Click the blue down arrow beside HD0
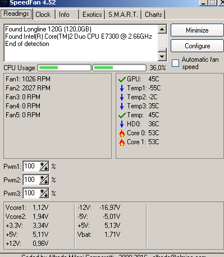224x257 pixels. (122, 124)
